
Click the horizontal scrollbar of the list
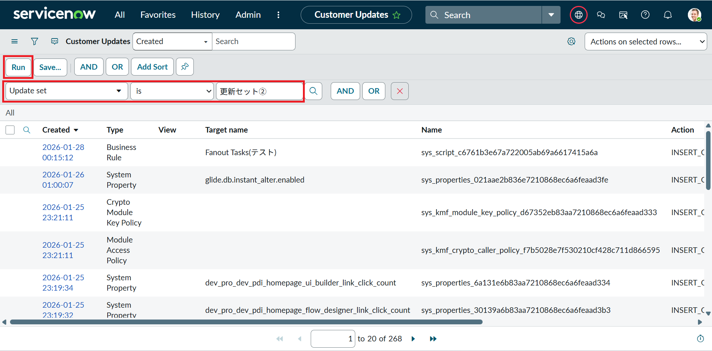click(x=246, y=322)
